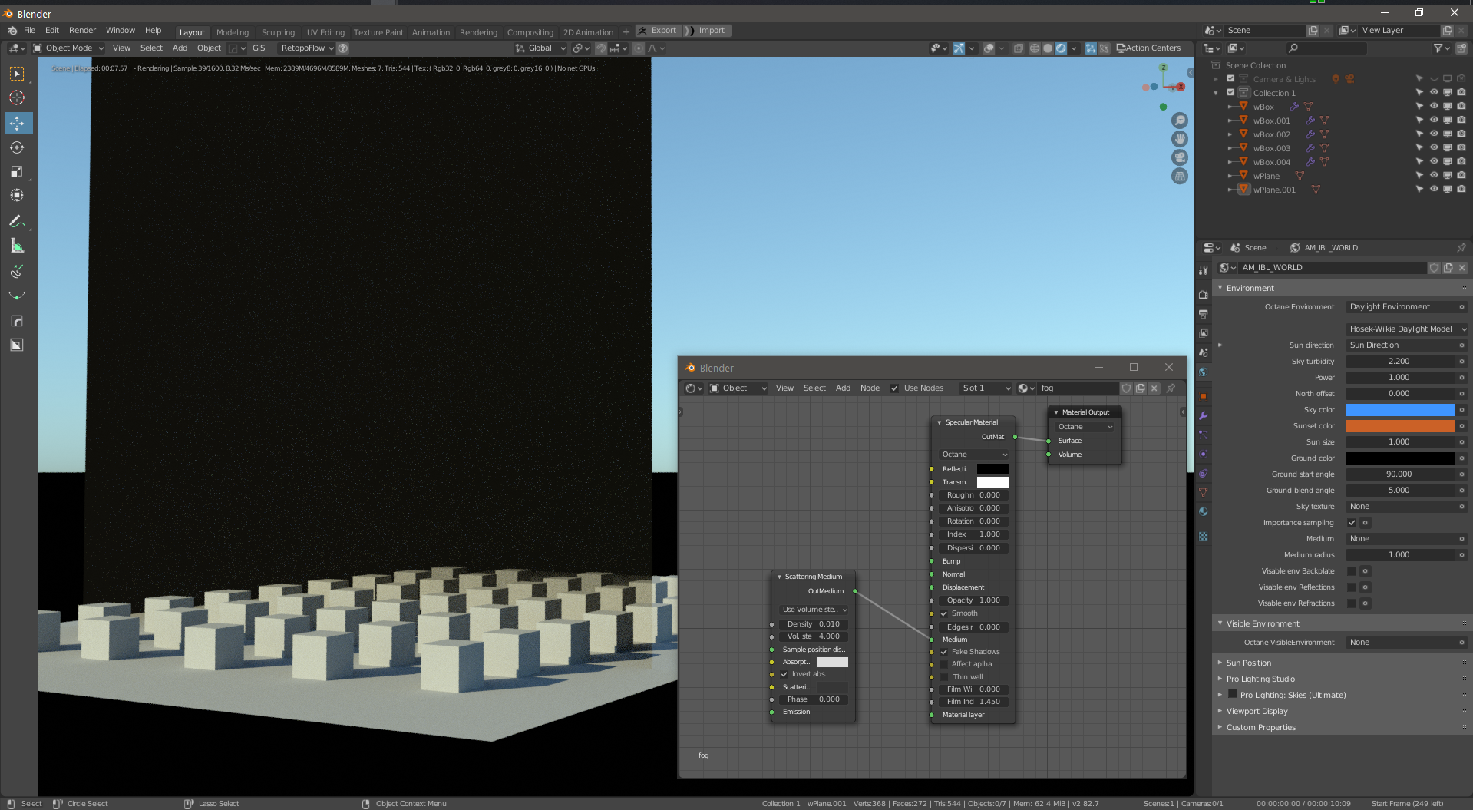Expand the Sun Position panel

1248,663
